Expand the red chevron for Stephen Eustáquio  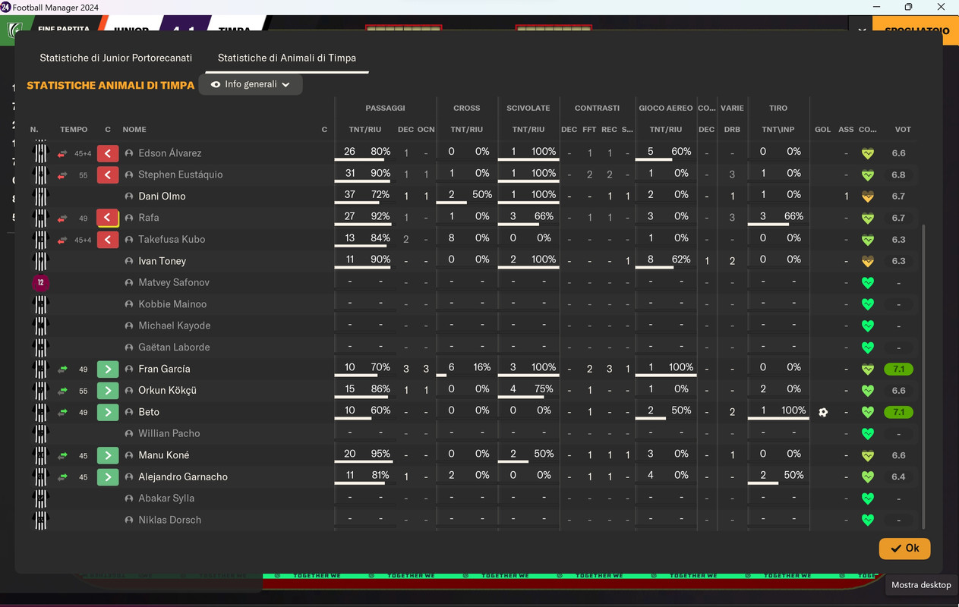click(108, 175)
